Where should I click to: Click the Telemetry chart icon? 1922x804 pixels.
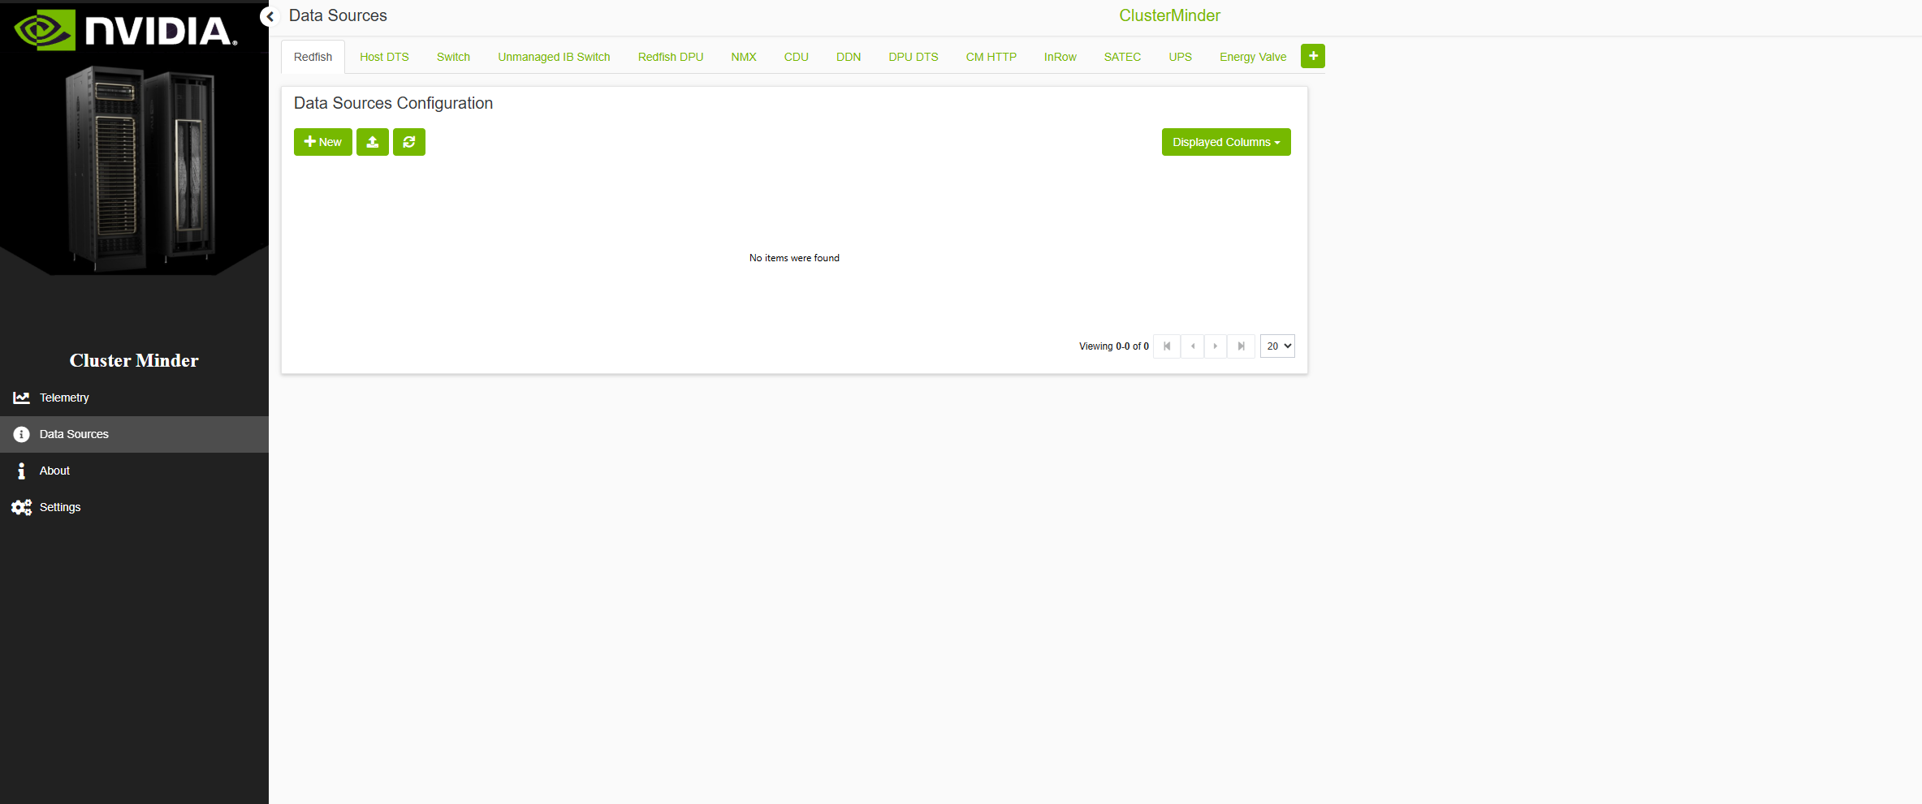pos(21,398)
